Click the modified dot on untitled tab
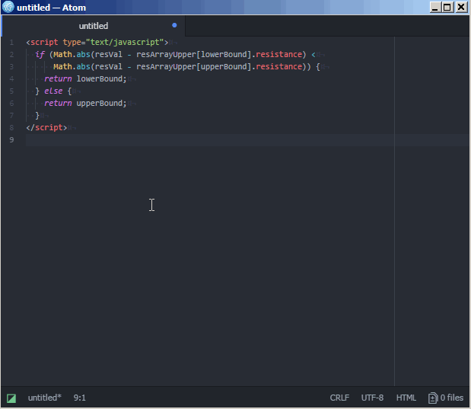Image resolution: width=471 pixels, height=409 pixels. 174,25
